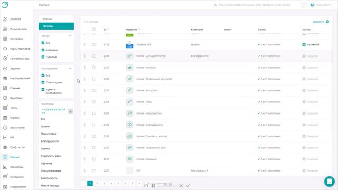338x190 pixels.
Task: Open Курсы партнеров graduation cap icon
Action: coord(5,49)
